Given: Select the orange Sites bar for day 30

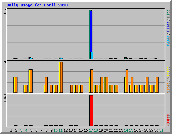Looking at the screenshot, I should pos(157,85).
